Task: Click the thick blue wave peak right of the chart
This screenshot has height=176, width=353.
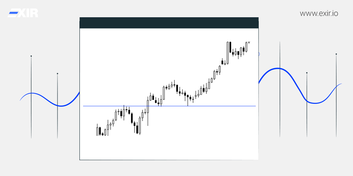Action: [x=279, y=68]
